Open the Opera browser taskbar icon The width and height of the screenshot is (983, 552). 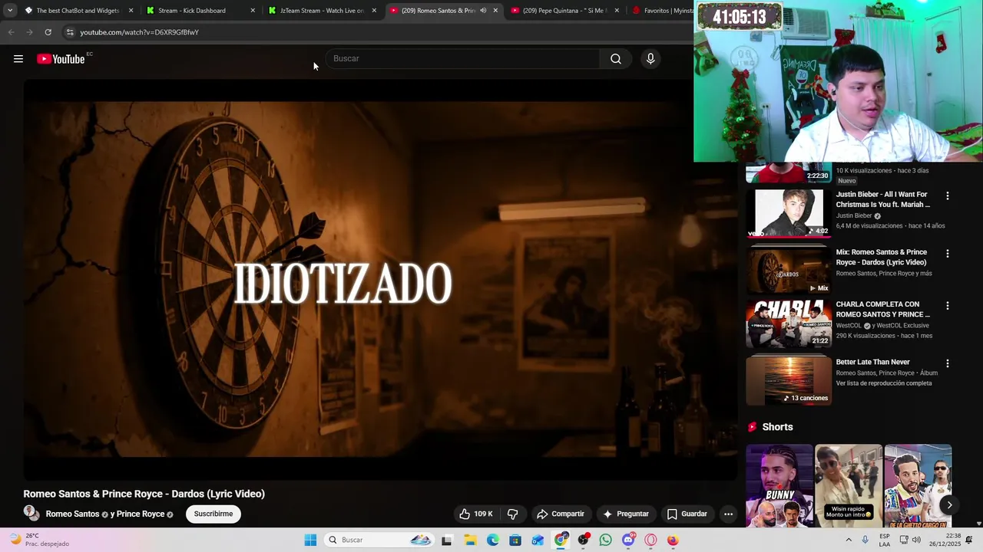point(651,540)
